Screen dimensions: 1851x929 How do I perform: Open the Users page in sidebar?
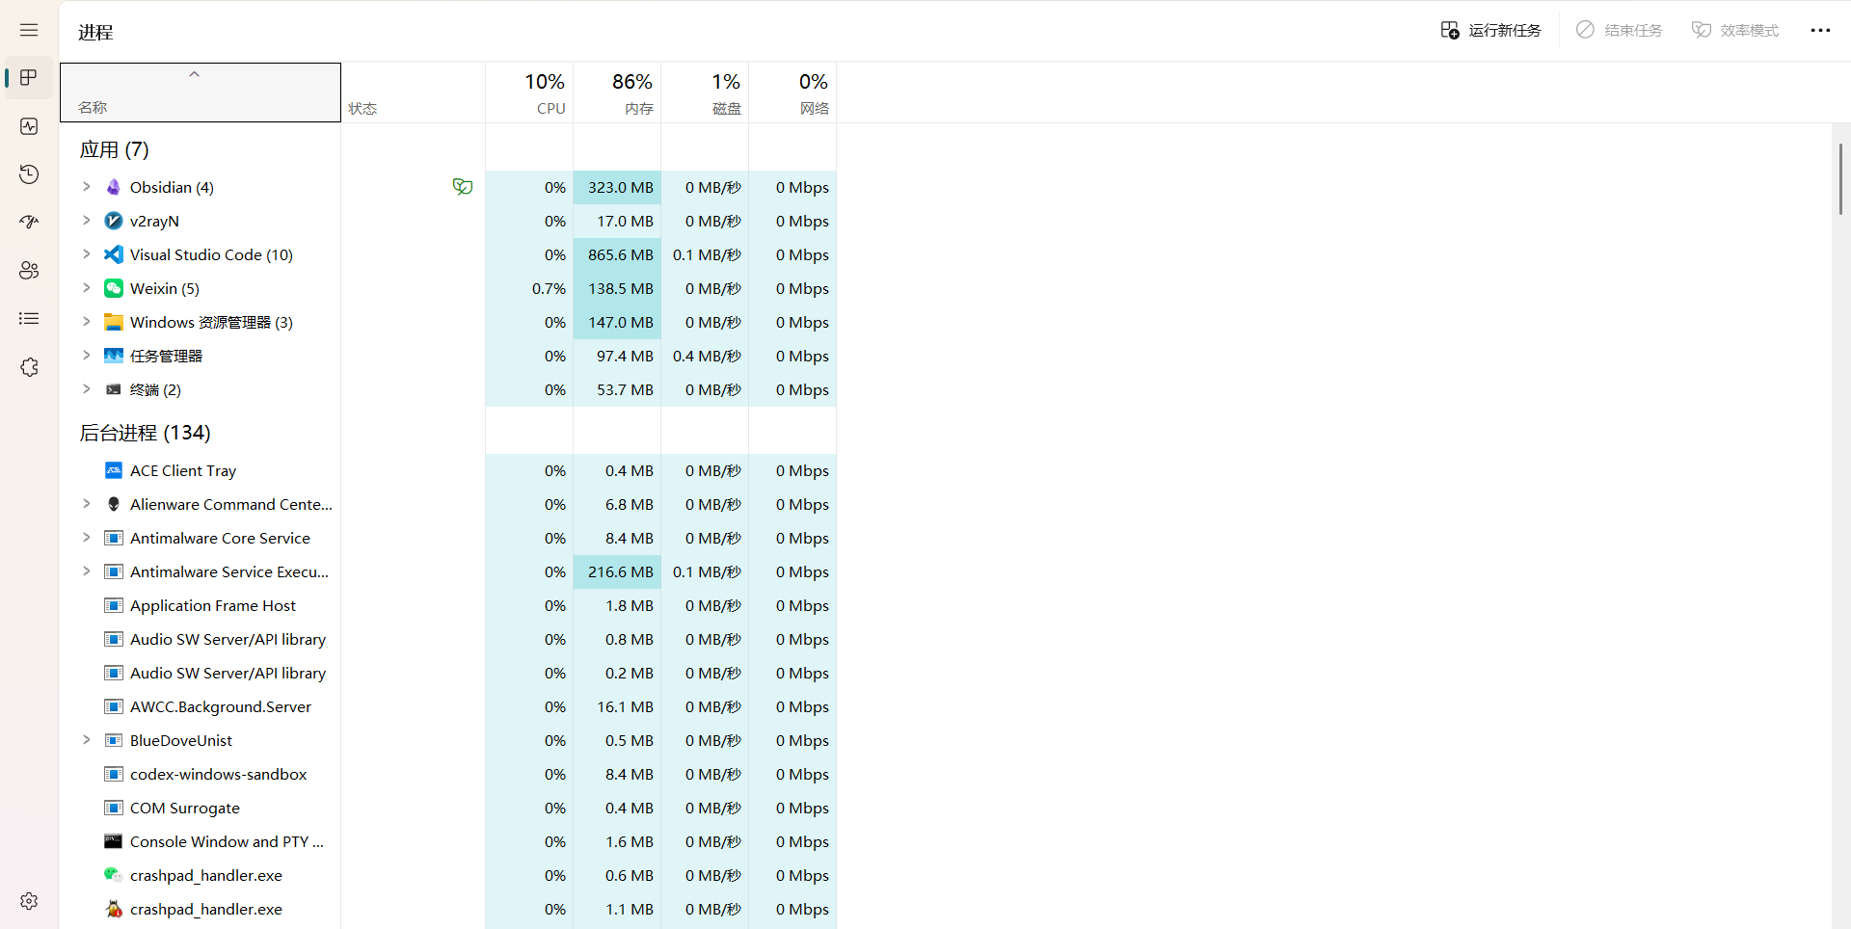(29, 271)
